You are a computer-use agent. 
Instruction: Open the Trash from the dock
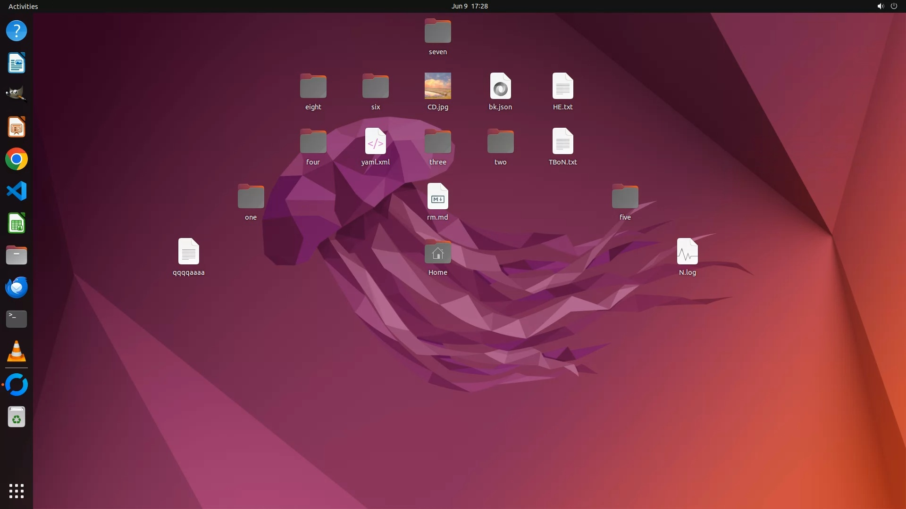pyautogui.click(x=17, y=417)
